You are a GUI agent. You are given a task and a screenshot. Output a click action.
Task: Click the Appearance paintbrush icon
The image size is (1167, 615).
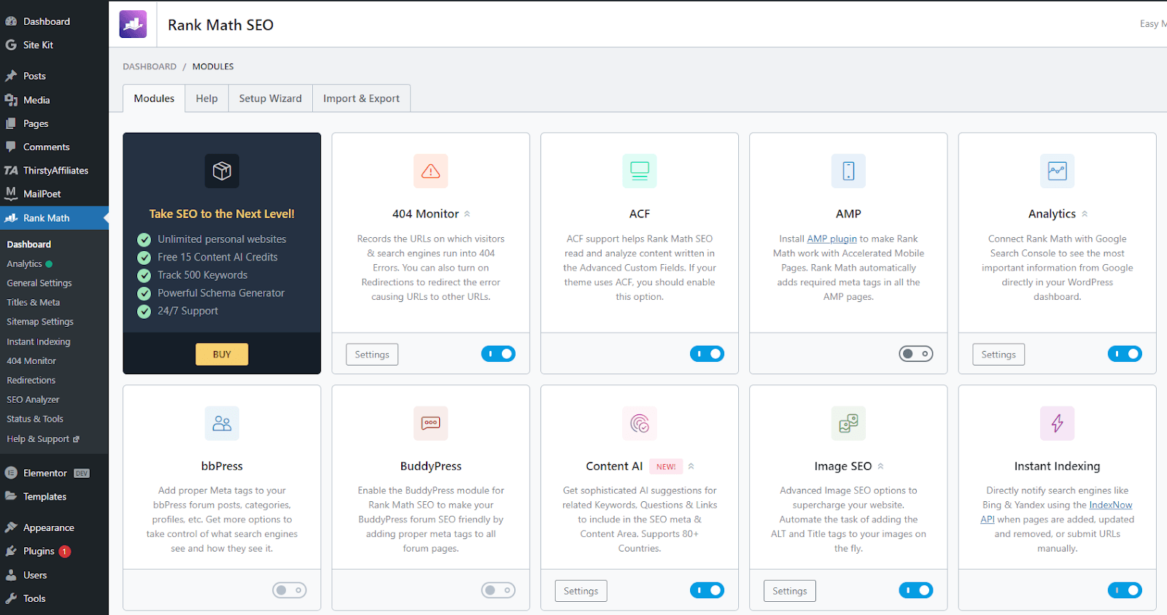[11, 527]
